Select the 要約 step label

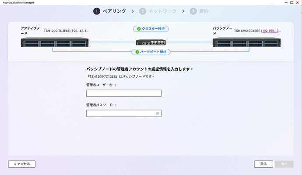click(x=204, y=11)
